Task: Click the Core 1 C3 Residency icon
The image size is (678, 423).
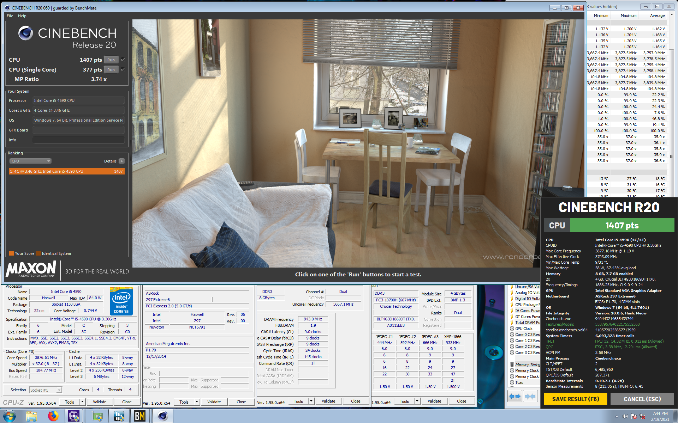Action: pos(512,341)
